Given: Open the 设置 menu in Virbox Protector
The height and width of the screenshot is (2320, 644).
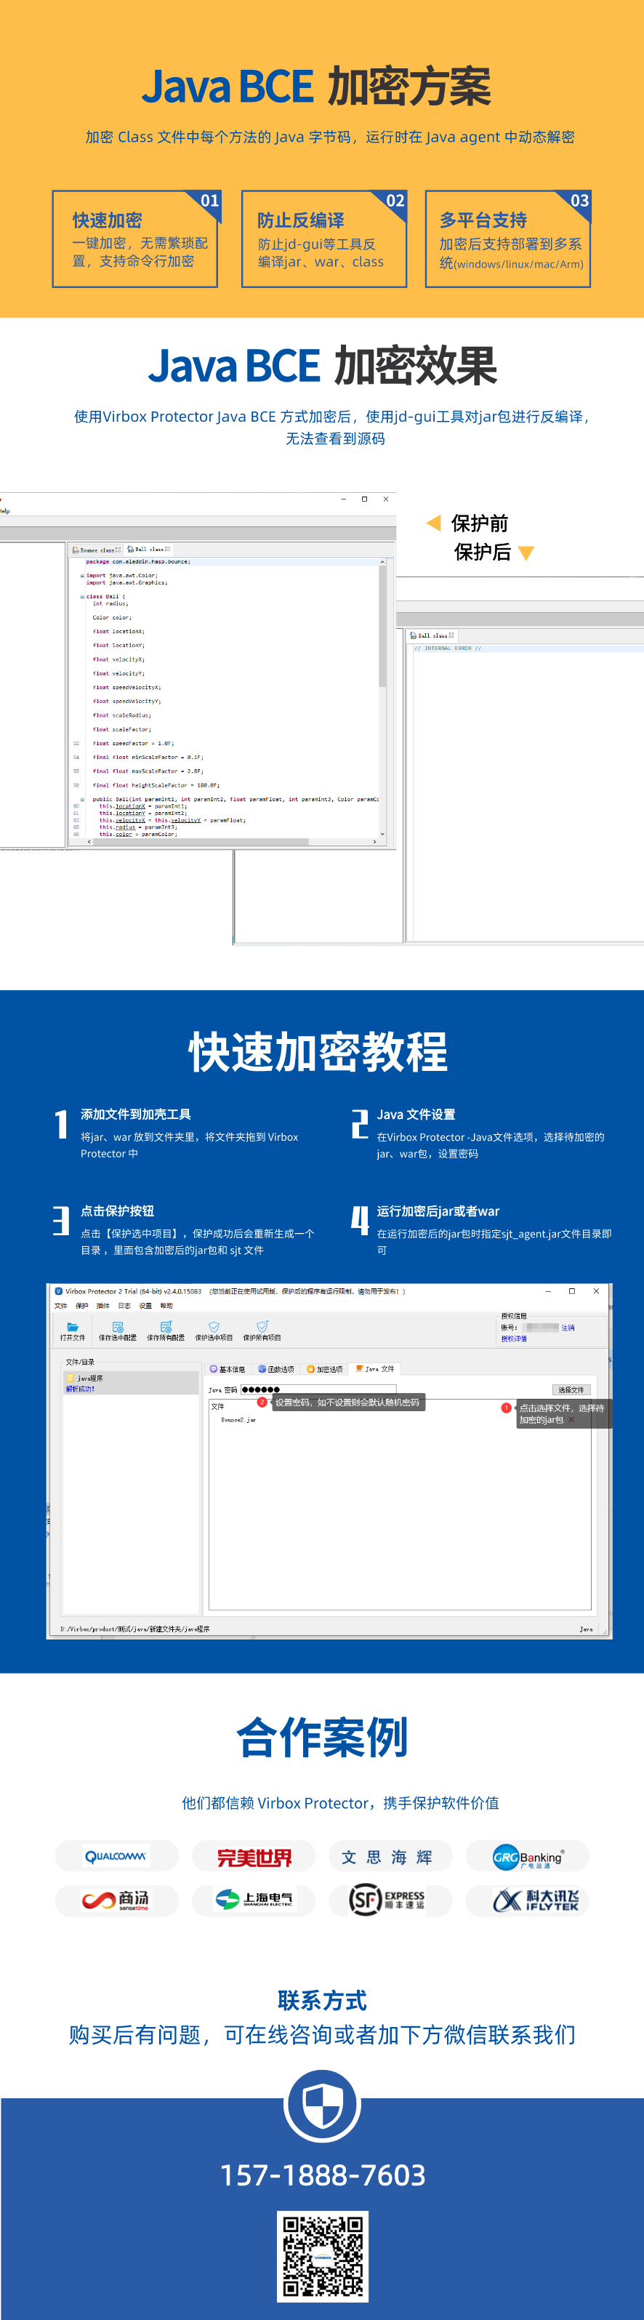Looking at the screenshot, I should click(x=145, y=1305).
